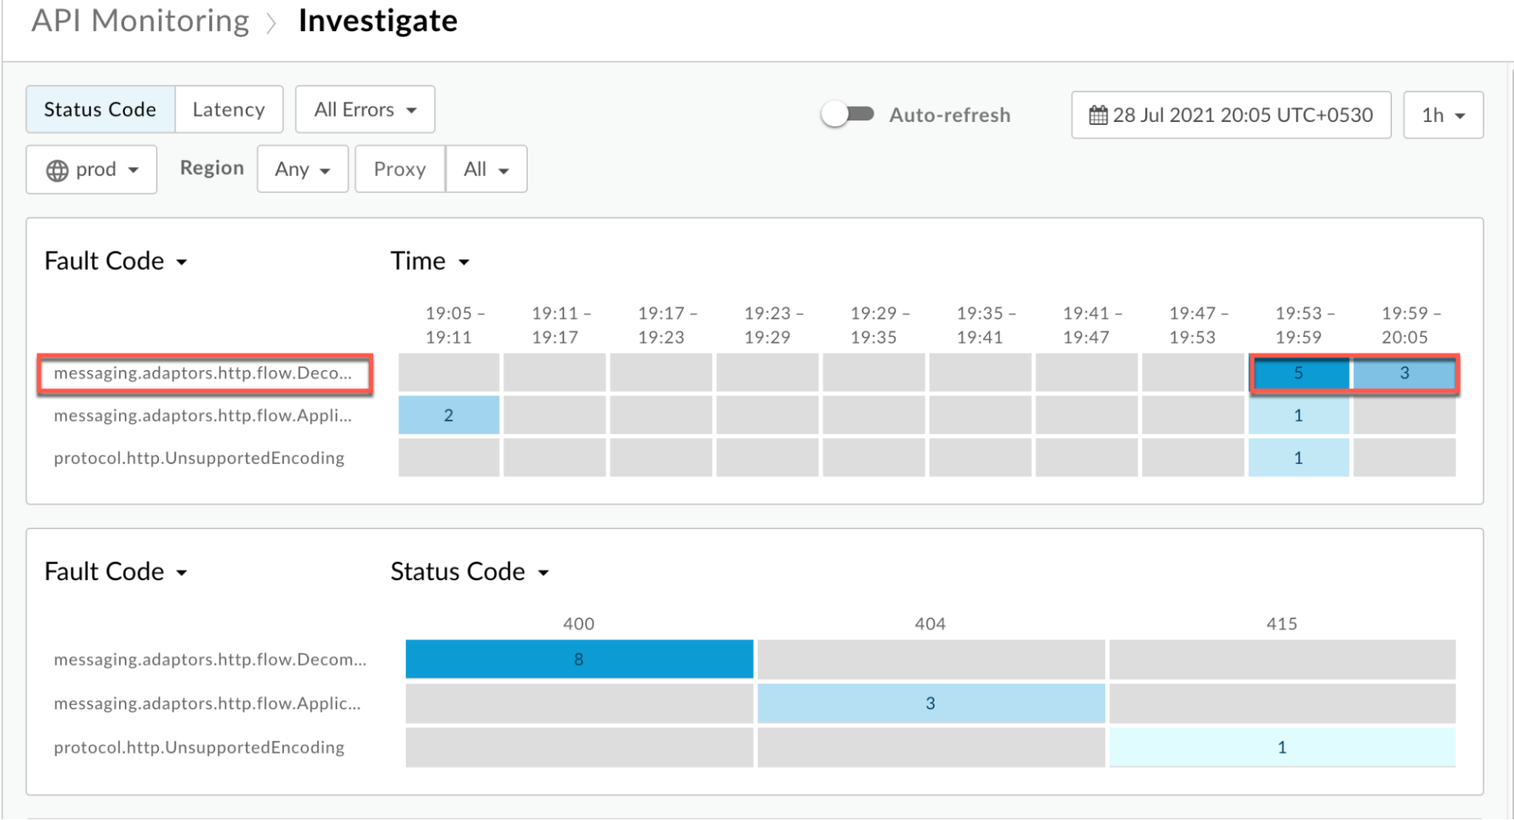The image size is (1514, 820).
Task: Select the Status Code tab
Action: [99, 109]
